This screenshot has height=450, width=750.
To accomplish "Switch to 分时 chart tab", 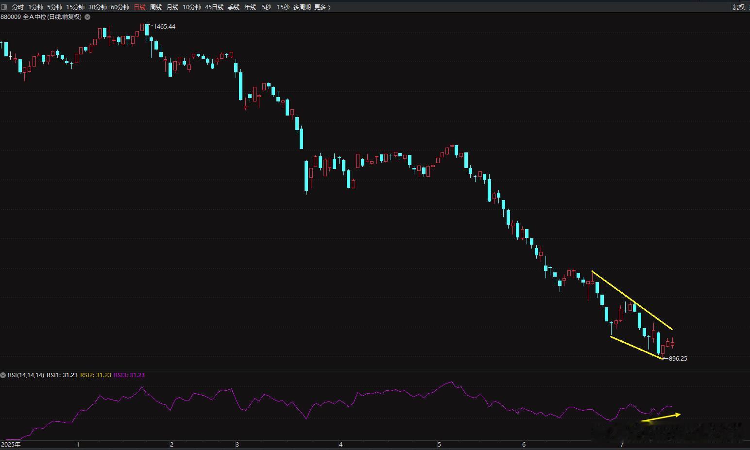I will point(17,7).
